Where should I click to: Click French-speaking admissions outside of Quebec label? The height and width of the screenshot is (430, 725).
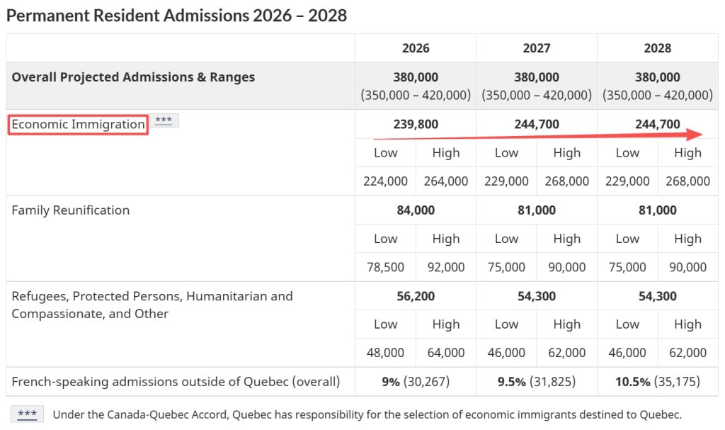click(x=176, y=382)
